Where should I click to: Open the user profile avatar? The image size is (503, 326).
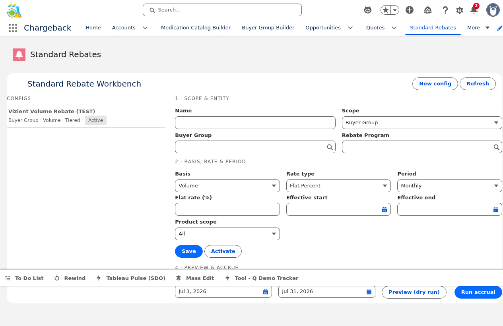[493, 10]
